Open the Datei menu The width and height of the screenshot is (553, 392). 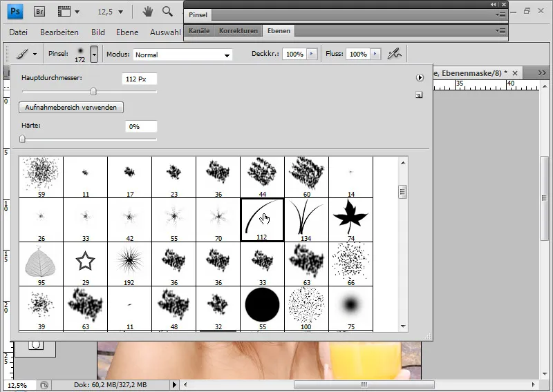point(19,32)
